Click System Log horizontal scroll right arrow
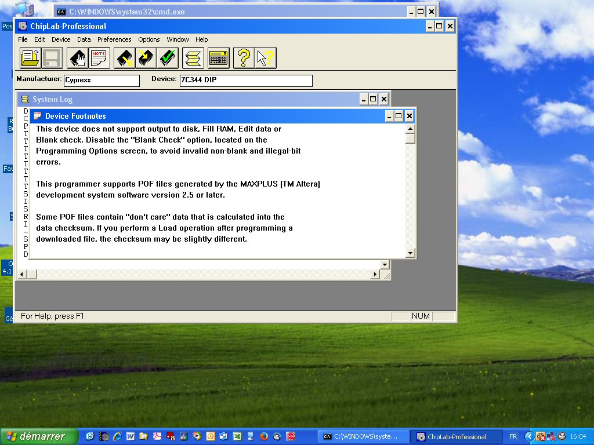This screenshot has width=594, height=445. 375,274
